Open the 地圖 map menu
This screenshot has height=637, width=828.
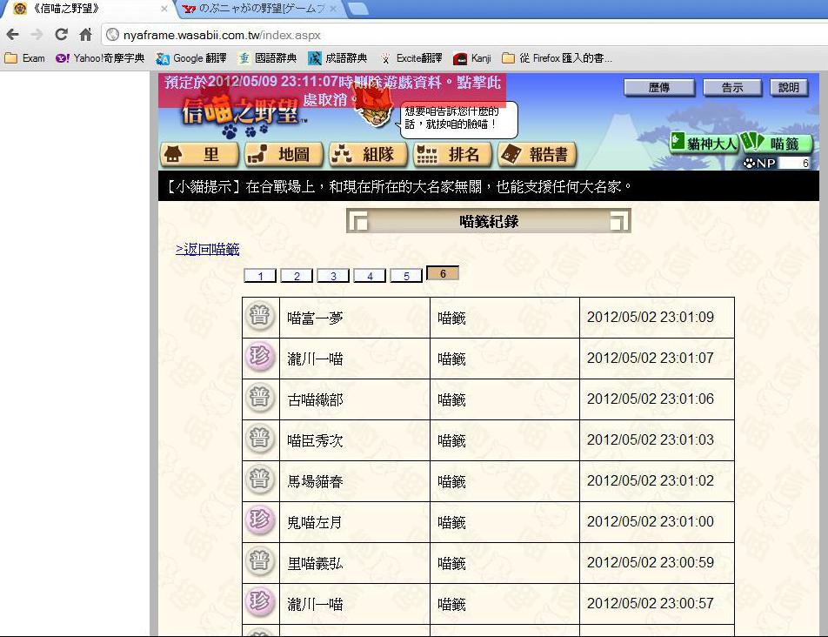pyautogui.click(x=284, y=155)
